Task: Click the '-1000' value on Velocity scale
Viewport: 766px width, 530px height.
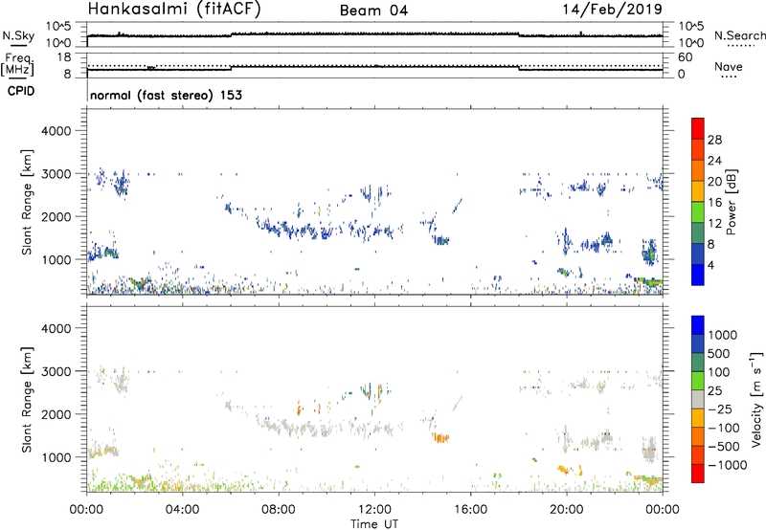Action: coord(728,465)
